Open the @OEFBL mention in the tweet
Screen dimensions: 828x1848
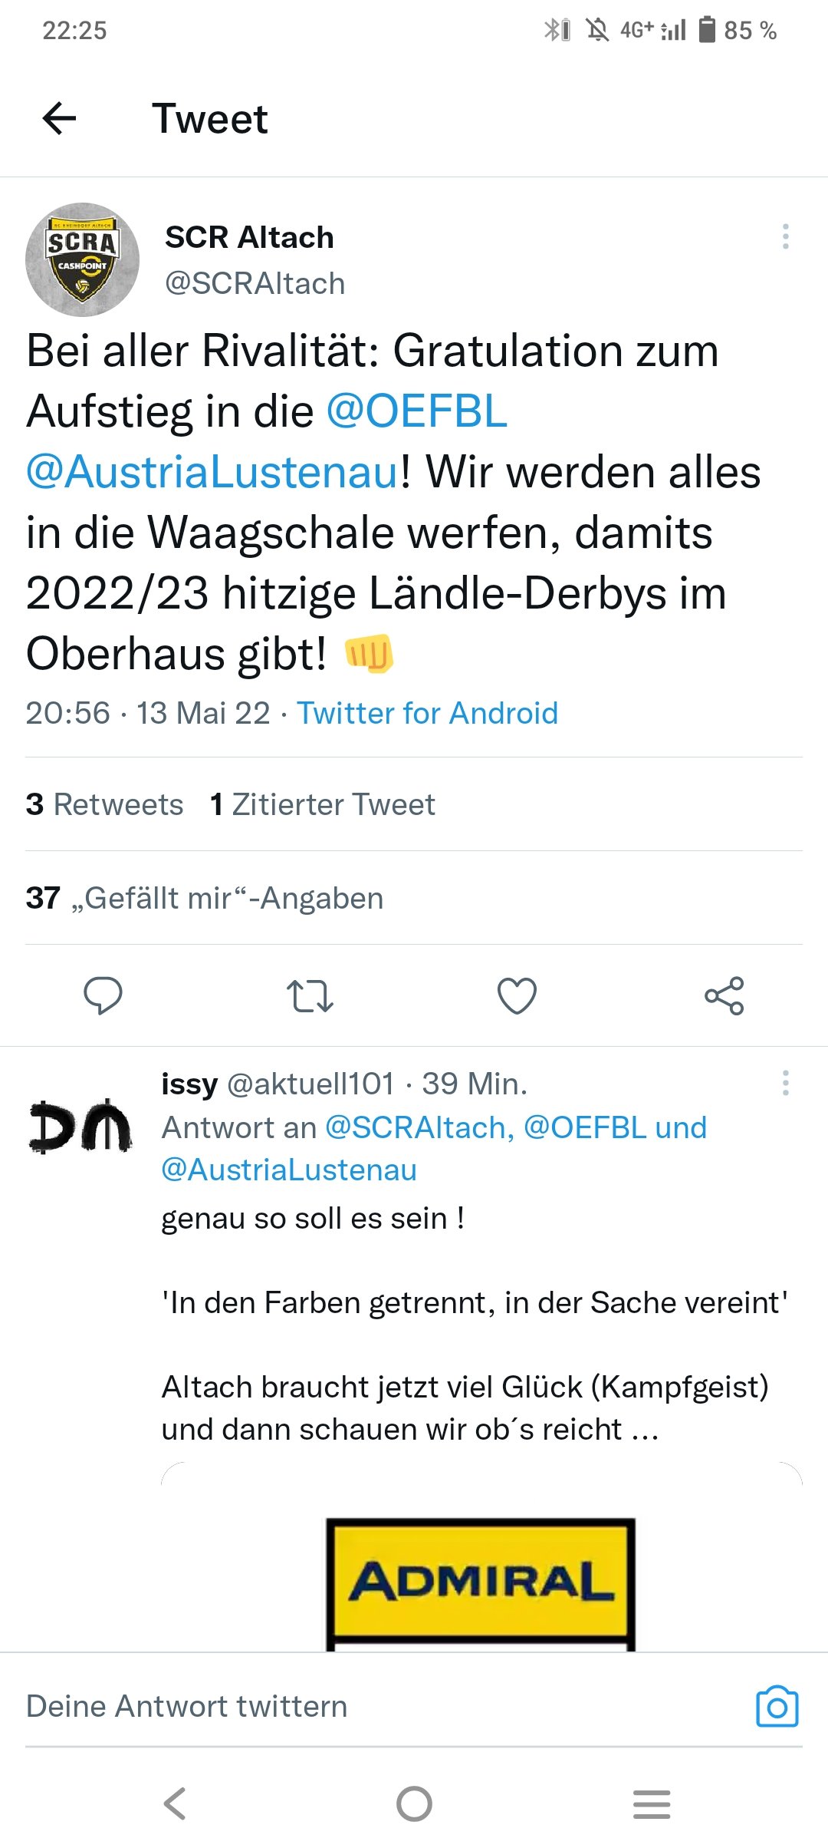click(x=417, y=411)
